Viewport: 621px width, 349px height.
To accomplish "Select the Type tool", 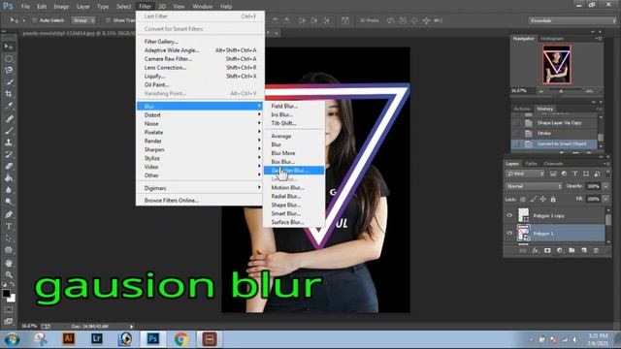I will click(x=9, y=226).
